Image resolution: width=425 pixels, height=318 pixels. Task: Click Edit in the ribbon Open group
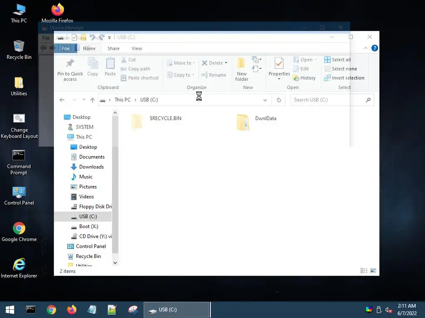click(301, 69)
